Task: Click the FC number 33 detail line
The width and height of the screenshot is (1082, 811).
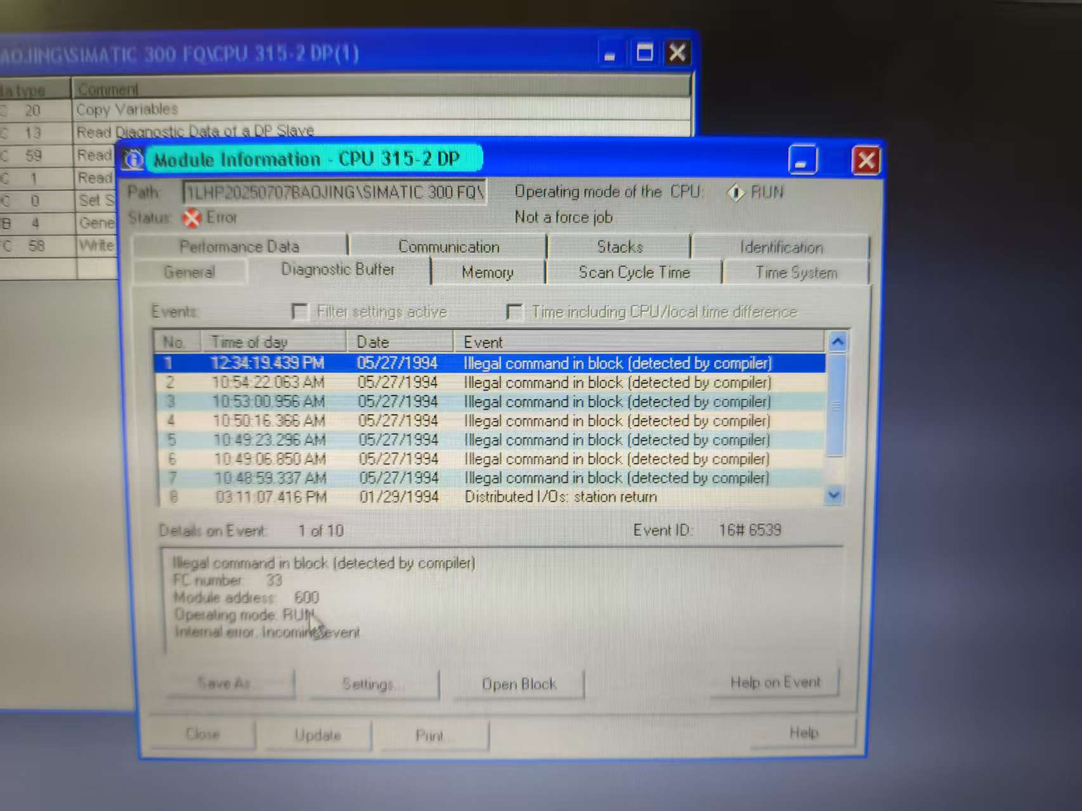Action: (227, 580)
